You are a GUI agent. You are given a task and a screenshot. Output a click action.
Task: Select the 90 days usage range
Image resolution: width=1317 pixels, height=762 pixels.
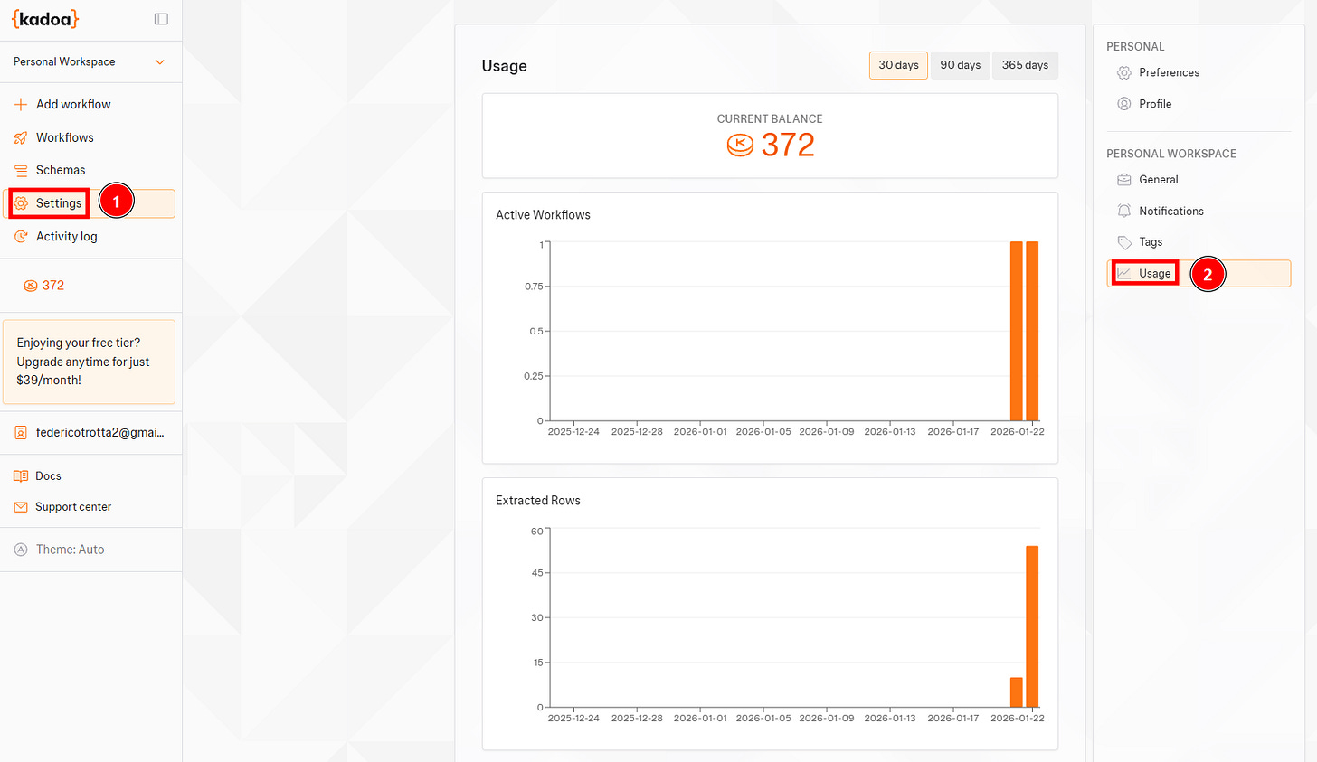pos(960,64)
